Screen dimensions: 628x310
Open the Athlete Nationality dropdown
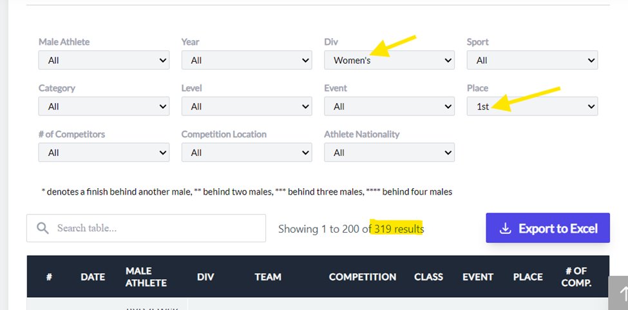pyautogui.click(x=389, y=152)
